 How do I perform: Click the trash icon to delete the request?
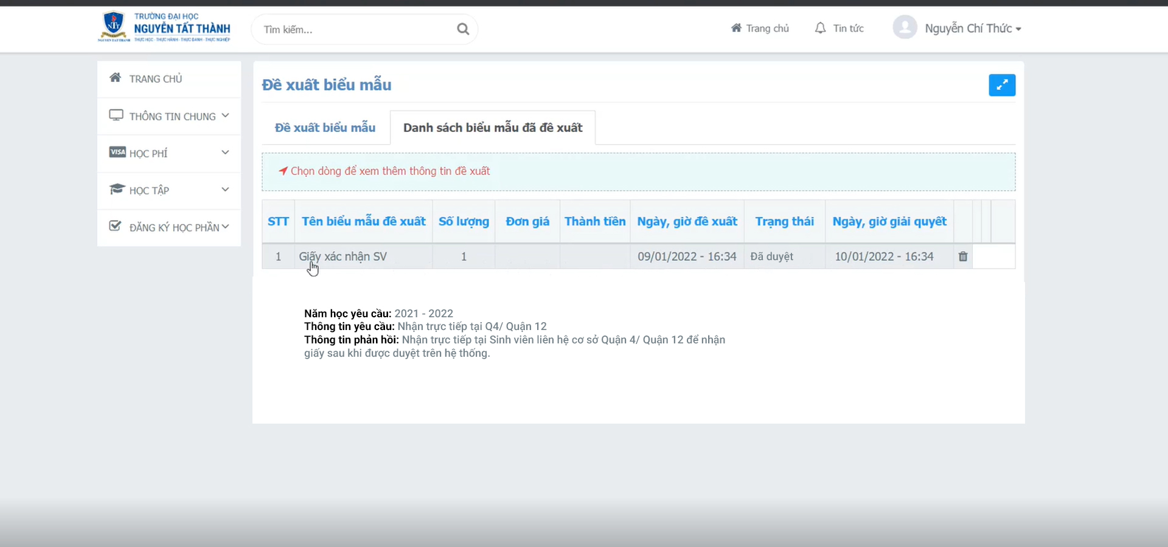962,256
